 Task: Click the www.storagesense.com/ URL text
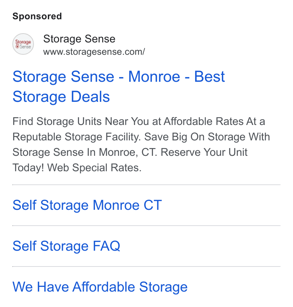tap(94, 52)
